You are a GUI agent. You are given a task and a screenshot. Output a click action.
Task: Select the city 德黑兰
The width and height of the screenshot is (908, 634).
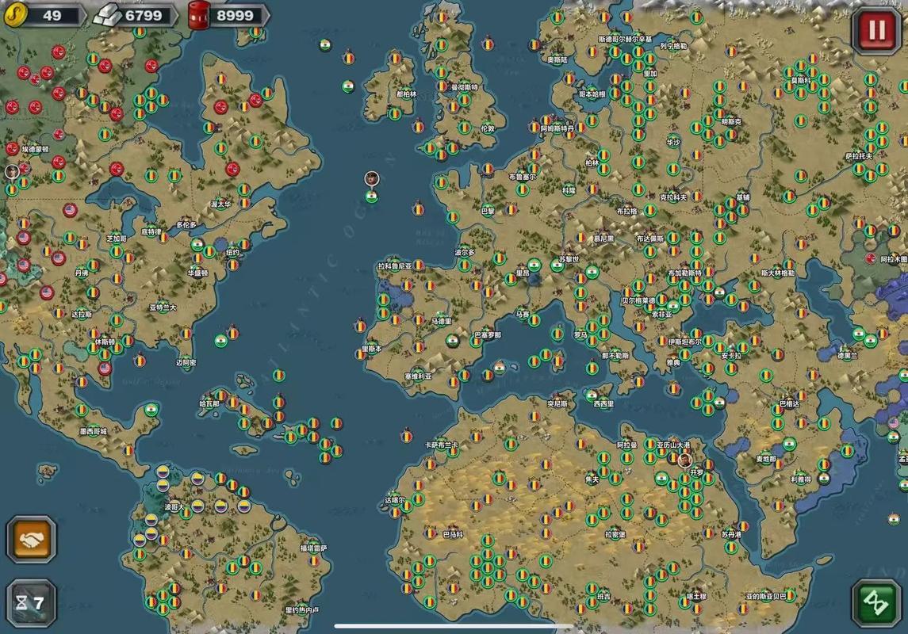pyautogui.click(x=847, y=357)
